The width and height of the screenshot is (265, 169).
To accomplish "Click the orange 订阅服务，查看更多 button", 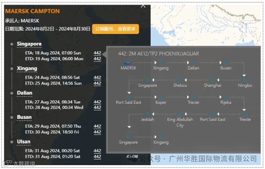I will pos(115,29).
